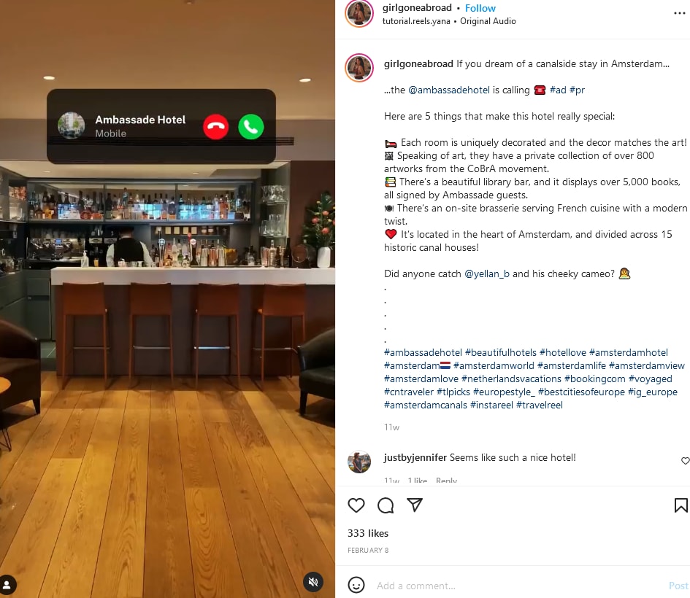Open justbyjennifer's profile picture

click(359, 462)
